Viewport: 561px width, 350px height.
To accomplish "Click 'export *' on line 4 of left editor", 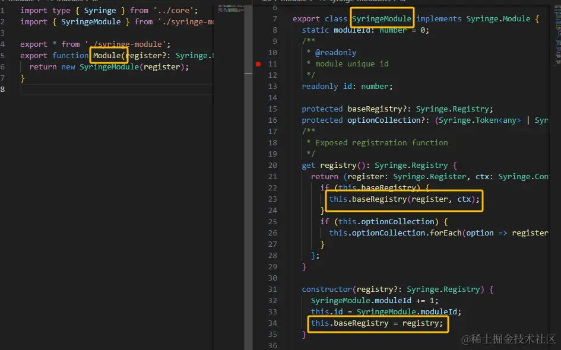I will point(38,44).
